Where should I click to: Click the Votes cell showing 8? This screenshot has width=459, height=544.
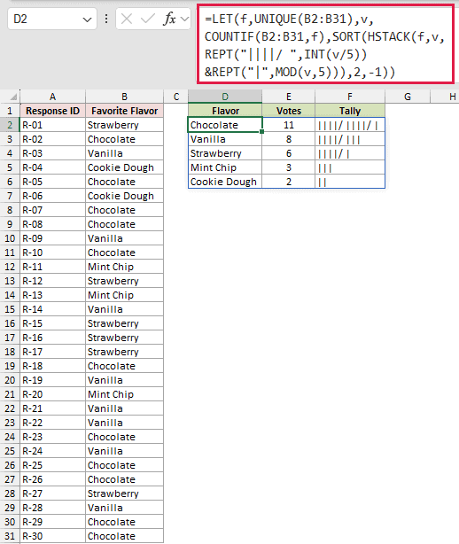[x=289, y=139]
